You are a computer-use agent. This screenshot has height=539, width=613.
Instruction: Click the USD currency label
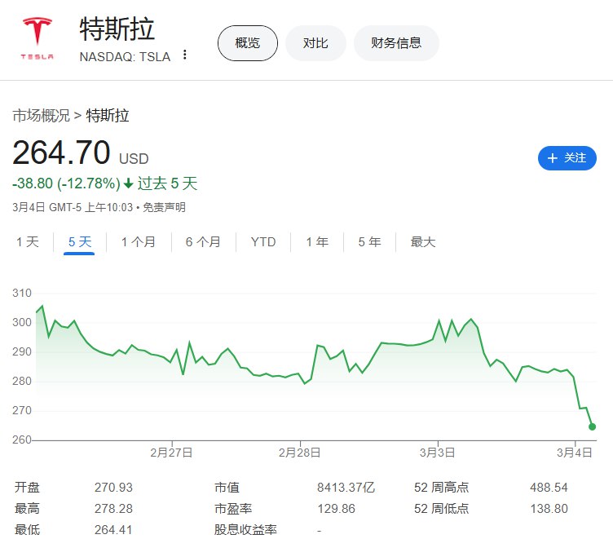[134, 159]
